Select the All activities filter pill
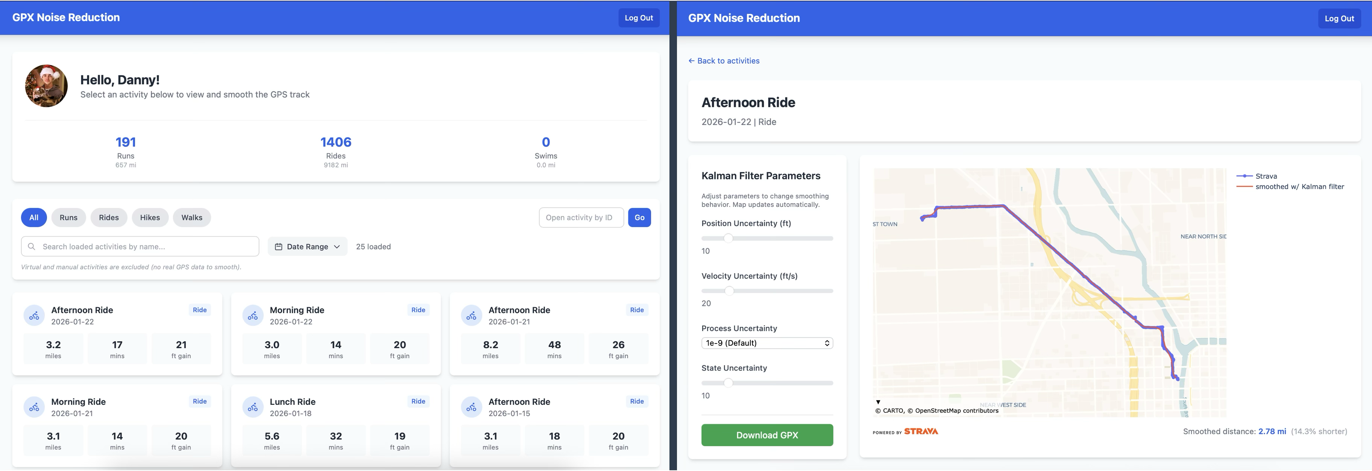The width and height of the screenshot is (1372, 471). 33,217
